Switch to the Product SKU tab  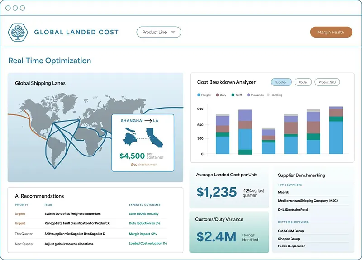pos(327,82)
